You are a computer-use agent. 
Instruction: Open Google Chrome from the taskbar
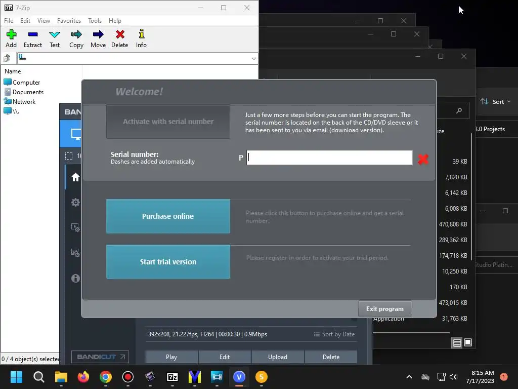(x=106, y=377)
